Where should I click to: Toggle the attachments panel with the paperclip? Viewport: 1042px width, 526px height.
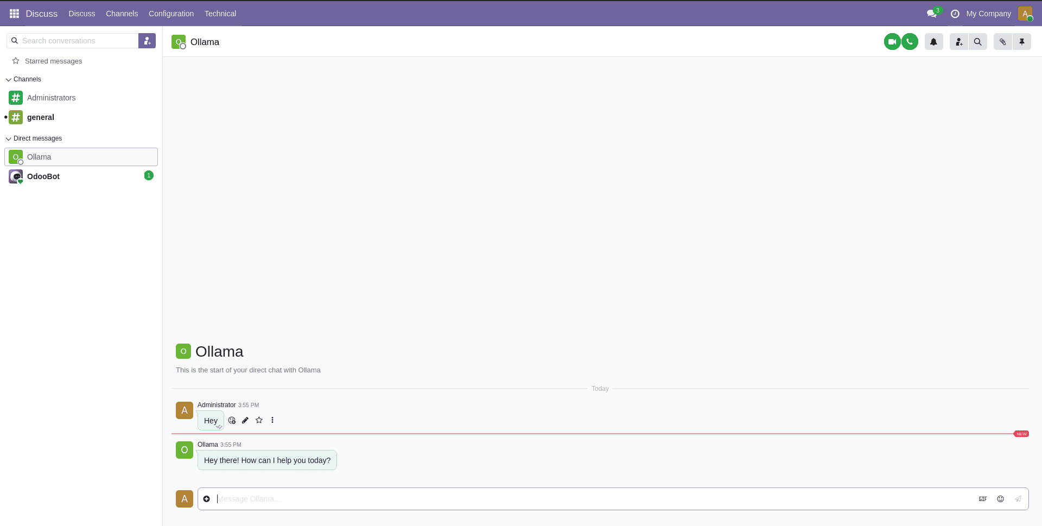point(1002,41)
